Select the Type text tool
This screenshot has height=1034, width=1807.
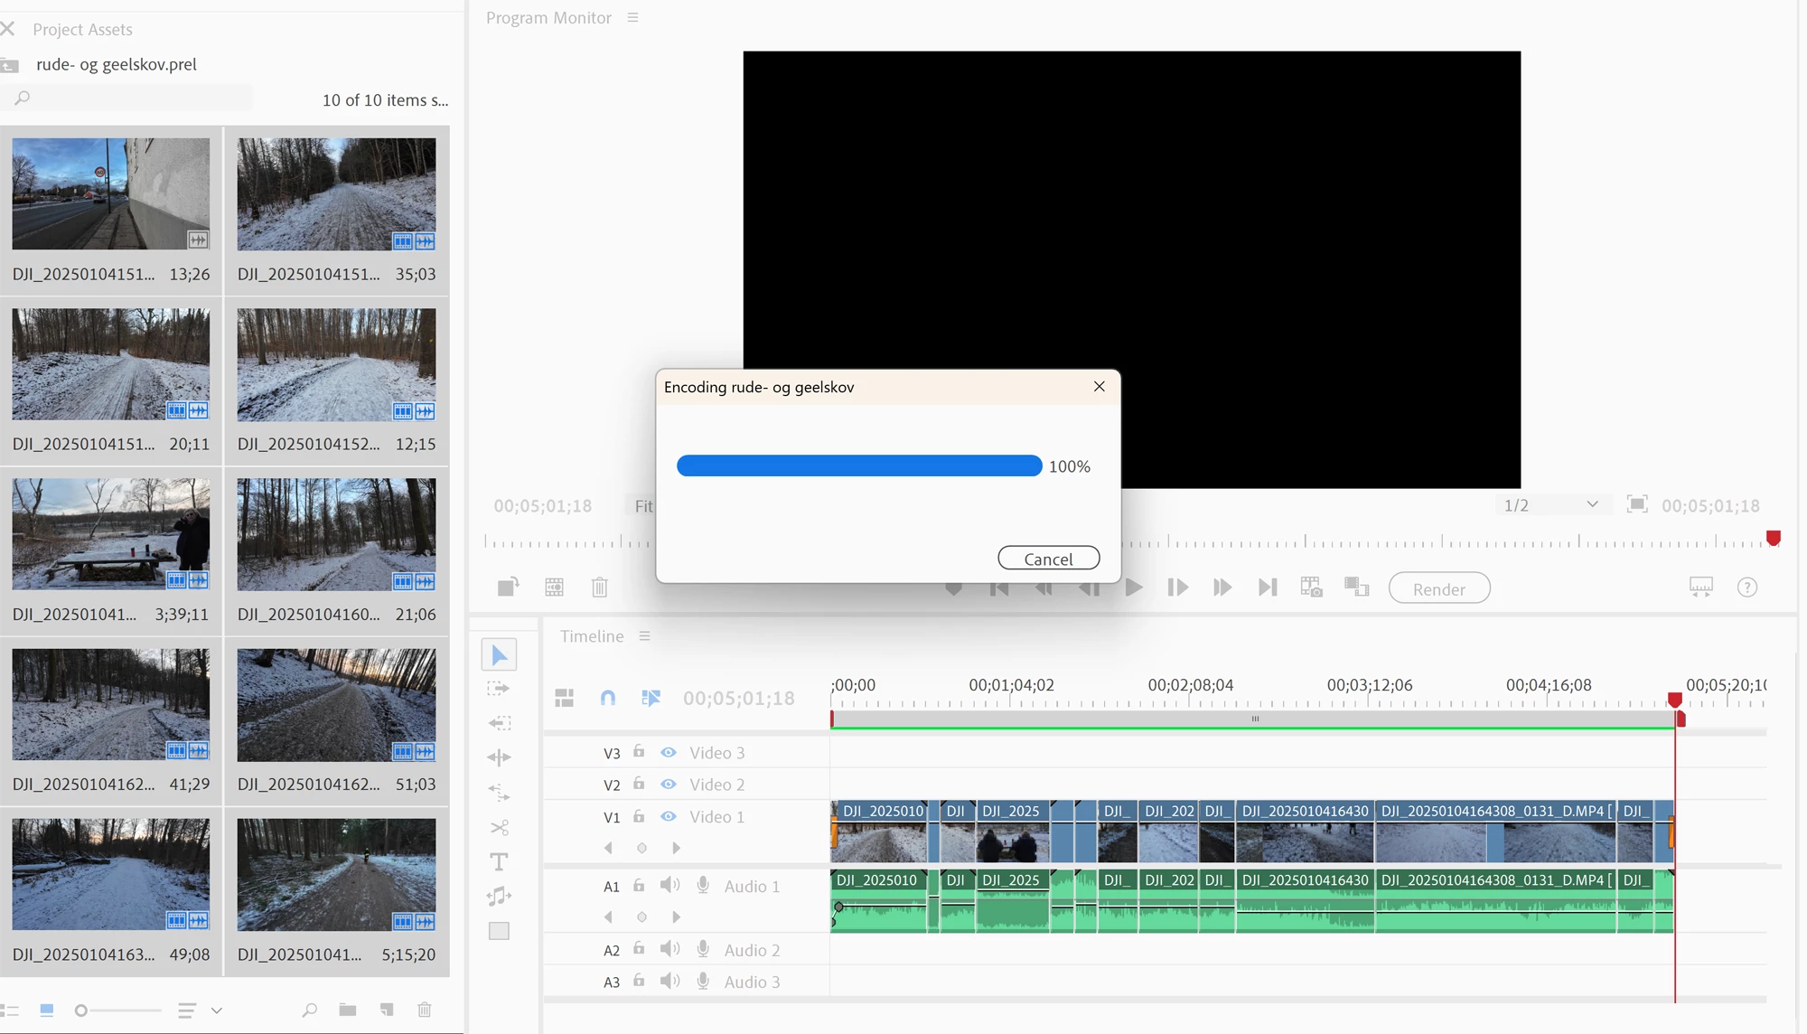pos(499,861)
